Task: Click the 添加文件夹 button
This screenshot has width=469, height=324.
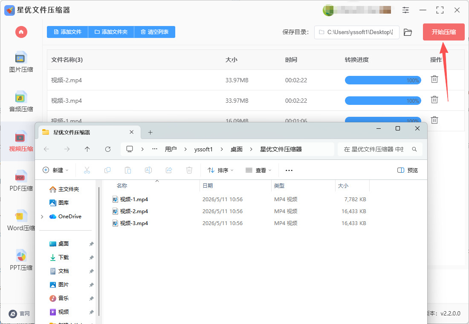Action: point(111,32)
